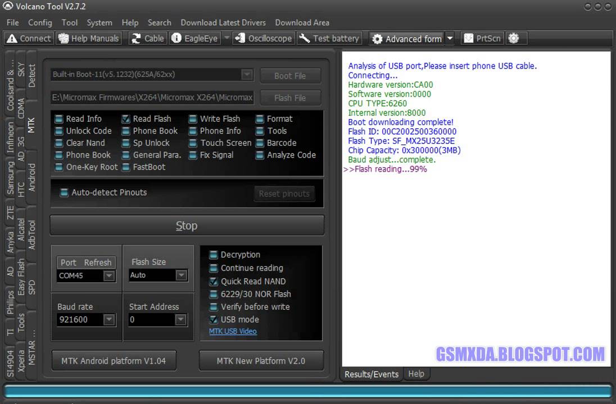Click the bottom progress bar
This screenshot has width=616, height=404.
pyautogui.click(x=308, y=391)
